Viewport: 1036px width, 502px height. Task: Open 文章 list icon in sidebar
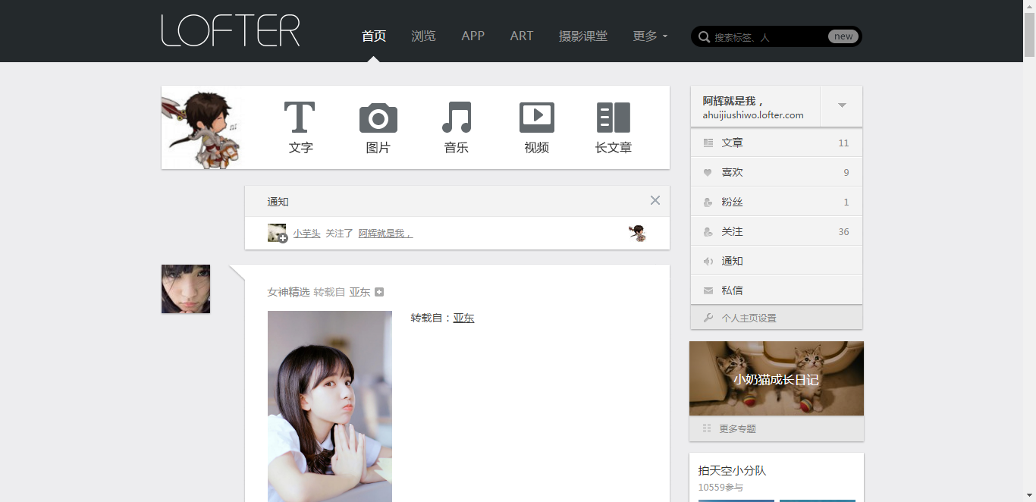point(708,143)
